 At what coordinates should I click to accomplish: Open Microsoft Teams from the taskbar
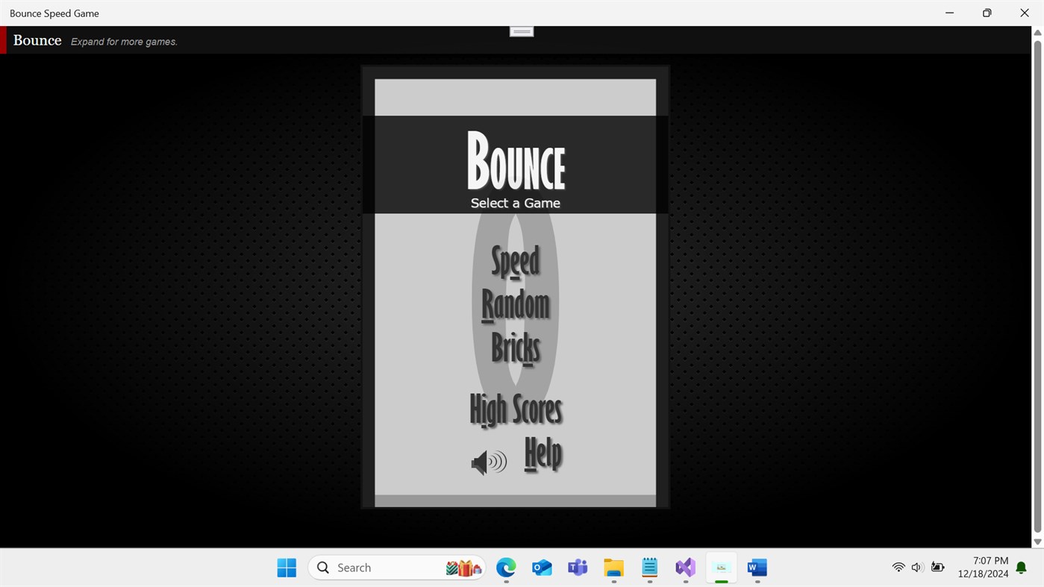577,567
